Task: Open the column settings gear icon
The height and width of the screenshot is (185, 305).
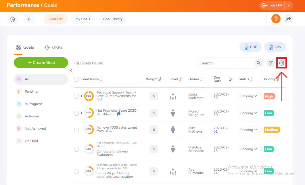Action: (281, 63)
